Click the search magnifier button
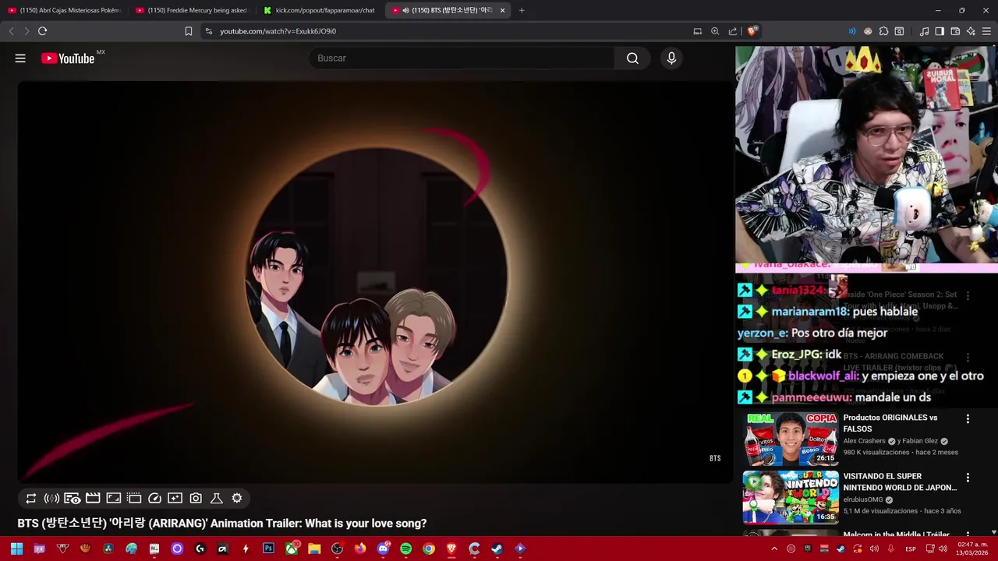Screen dimensions: 998x561 (632, 58)
